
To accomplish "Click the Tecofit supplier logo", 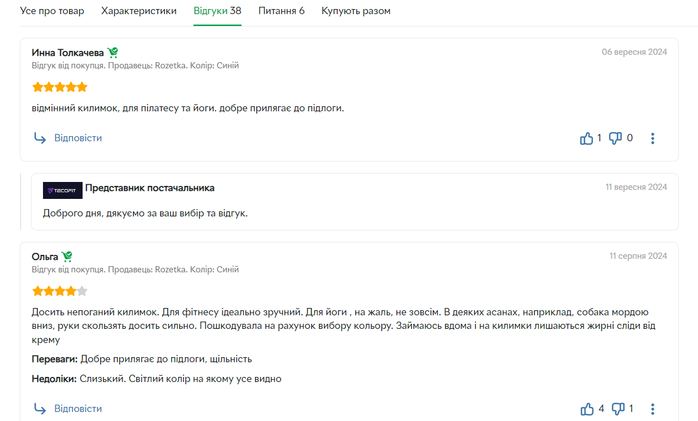I will (63, 190).
